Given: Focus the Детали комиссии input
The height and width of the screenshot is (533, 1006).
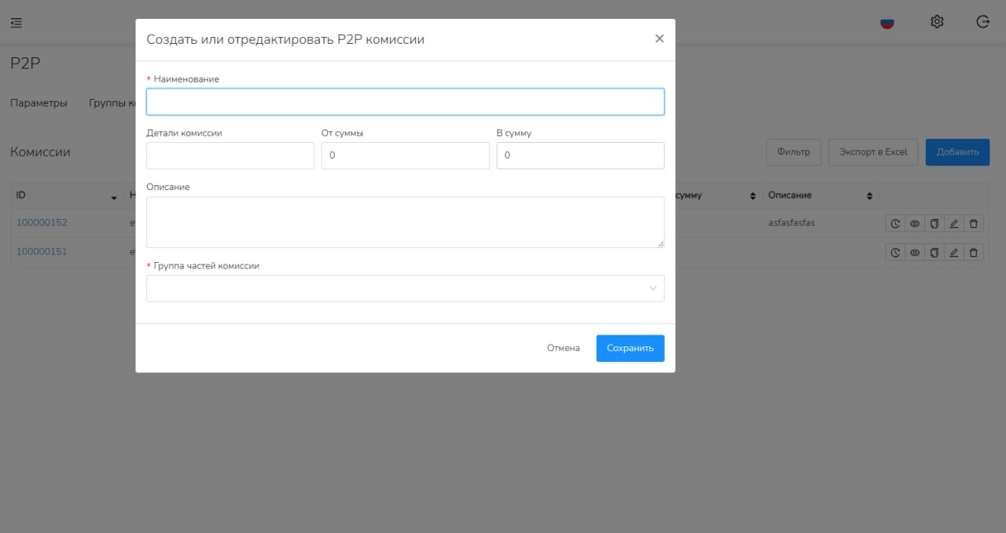Looking at the screenshot, I should pyautogui.click(x=230, y=155).
